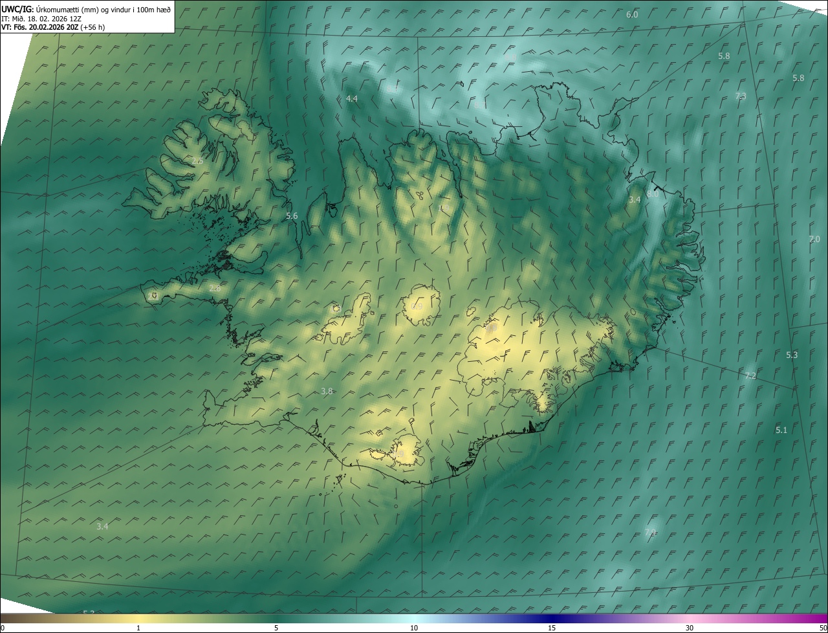Click the '15' tick label on the color scale

(x=552, y=628)
